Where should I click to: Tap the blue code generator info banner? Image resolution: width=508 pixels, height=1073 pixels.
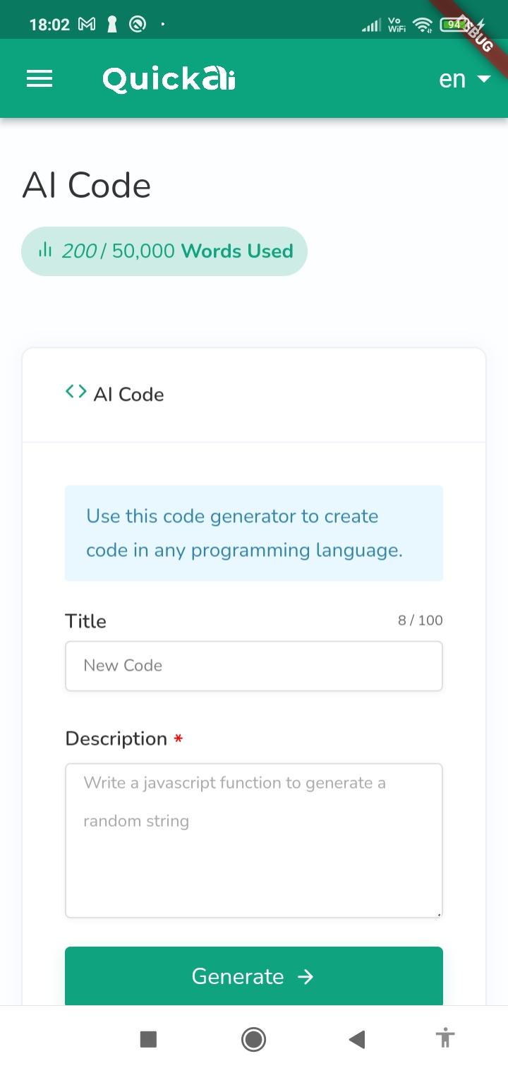(x=254, y=533)
